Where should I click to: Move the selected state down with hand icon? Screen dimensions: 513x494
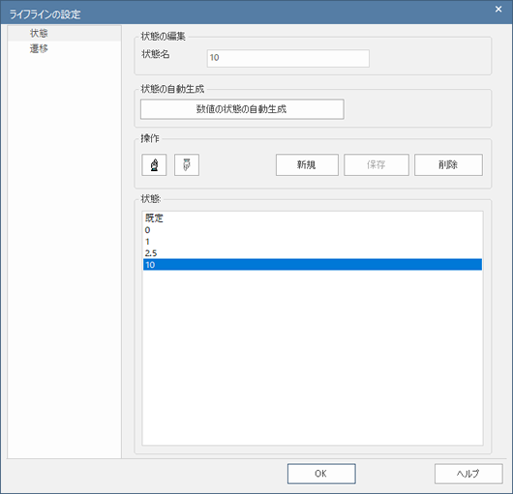(187, 165)
